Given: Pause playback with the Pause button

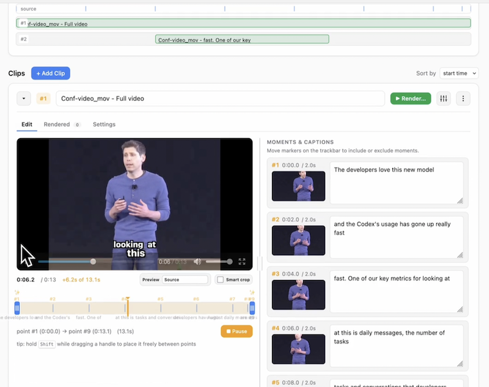Looking at the screenshot, I should tap(237, 331).
